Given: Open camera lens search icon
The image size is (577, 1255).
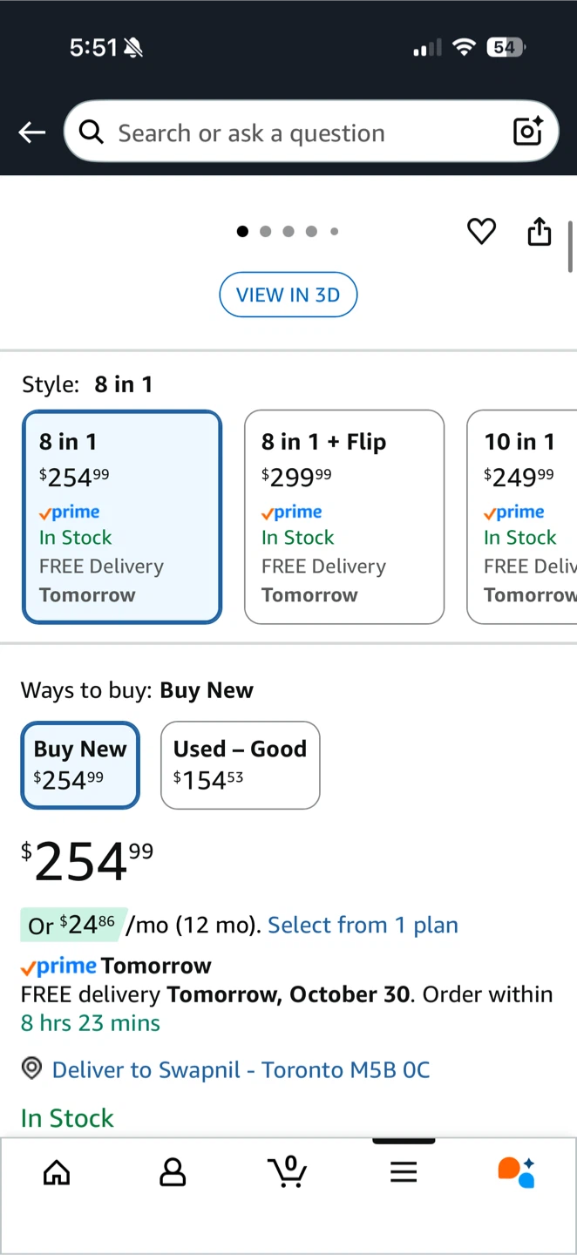Looking at the screenshot, I should point(528,132).
